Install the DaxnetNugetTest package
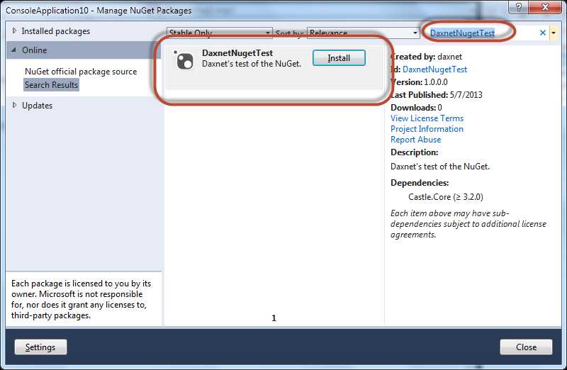Viewport: 567px width, 370px height. click(x=339, y=58)
